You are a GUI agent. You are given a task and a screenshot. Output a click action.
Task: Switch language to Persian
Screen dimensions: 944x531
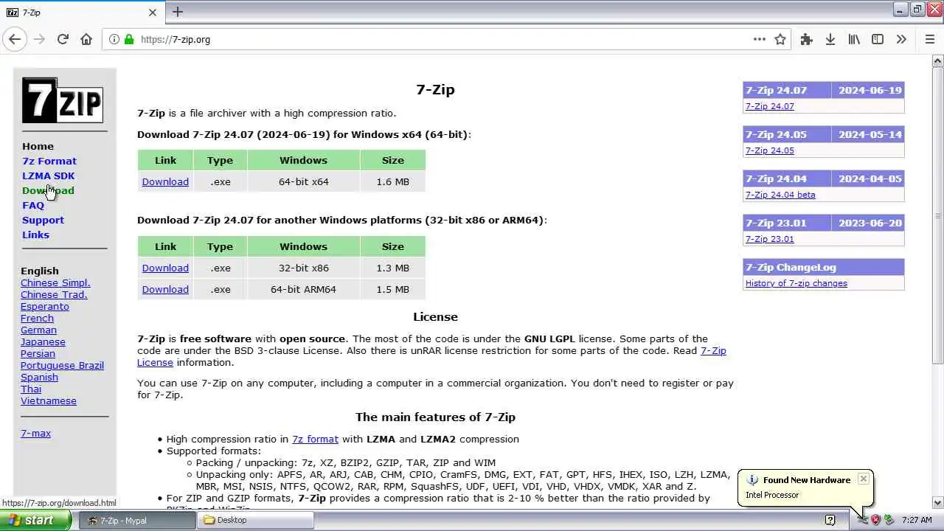click(38, 353)
